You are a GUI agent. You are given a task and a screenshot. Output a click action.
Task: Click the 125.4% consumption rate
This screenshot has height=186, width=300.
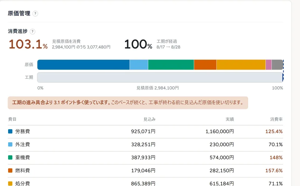click(x=274, y=131)
